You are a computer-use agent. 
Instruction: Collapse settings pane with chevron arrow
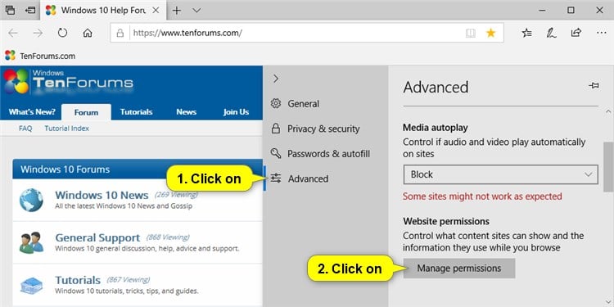coord(276,79)
